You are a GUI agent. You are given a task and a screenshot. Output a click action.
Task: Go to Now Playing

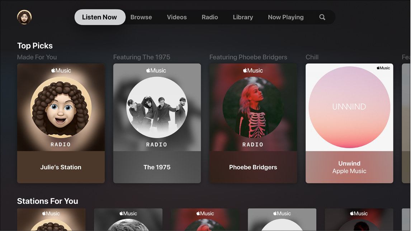(285, 17)
